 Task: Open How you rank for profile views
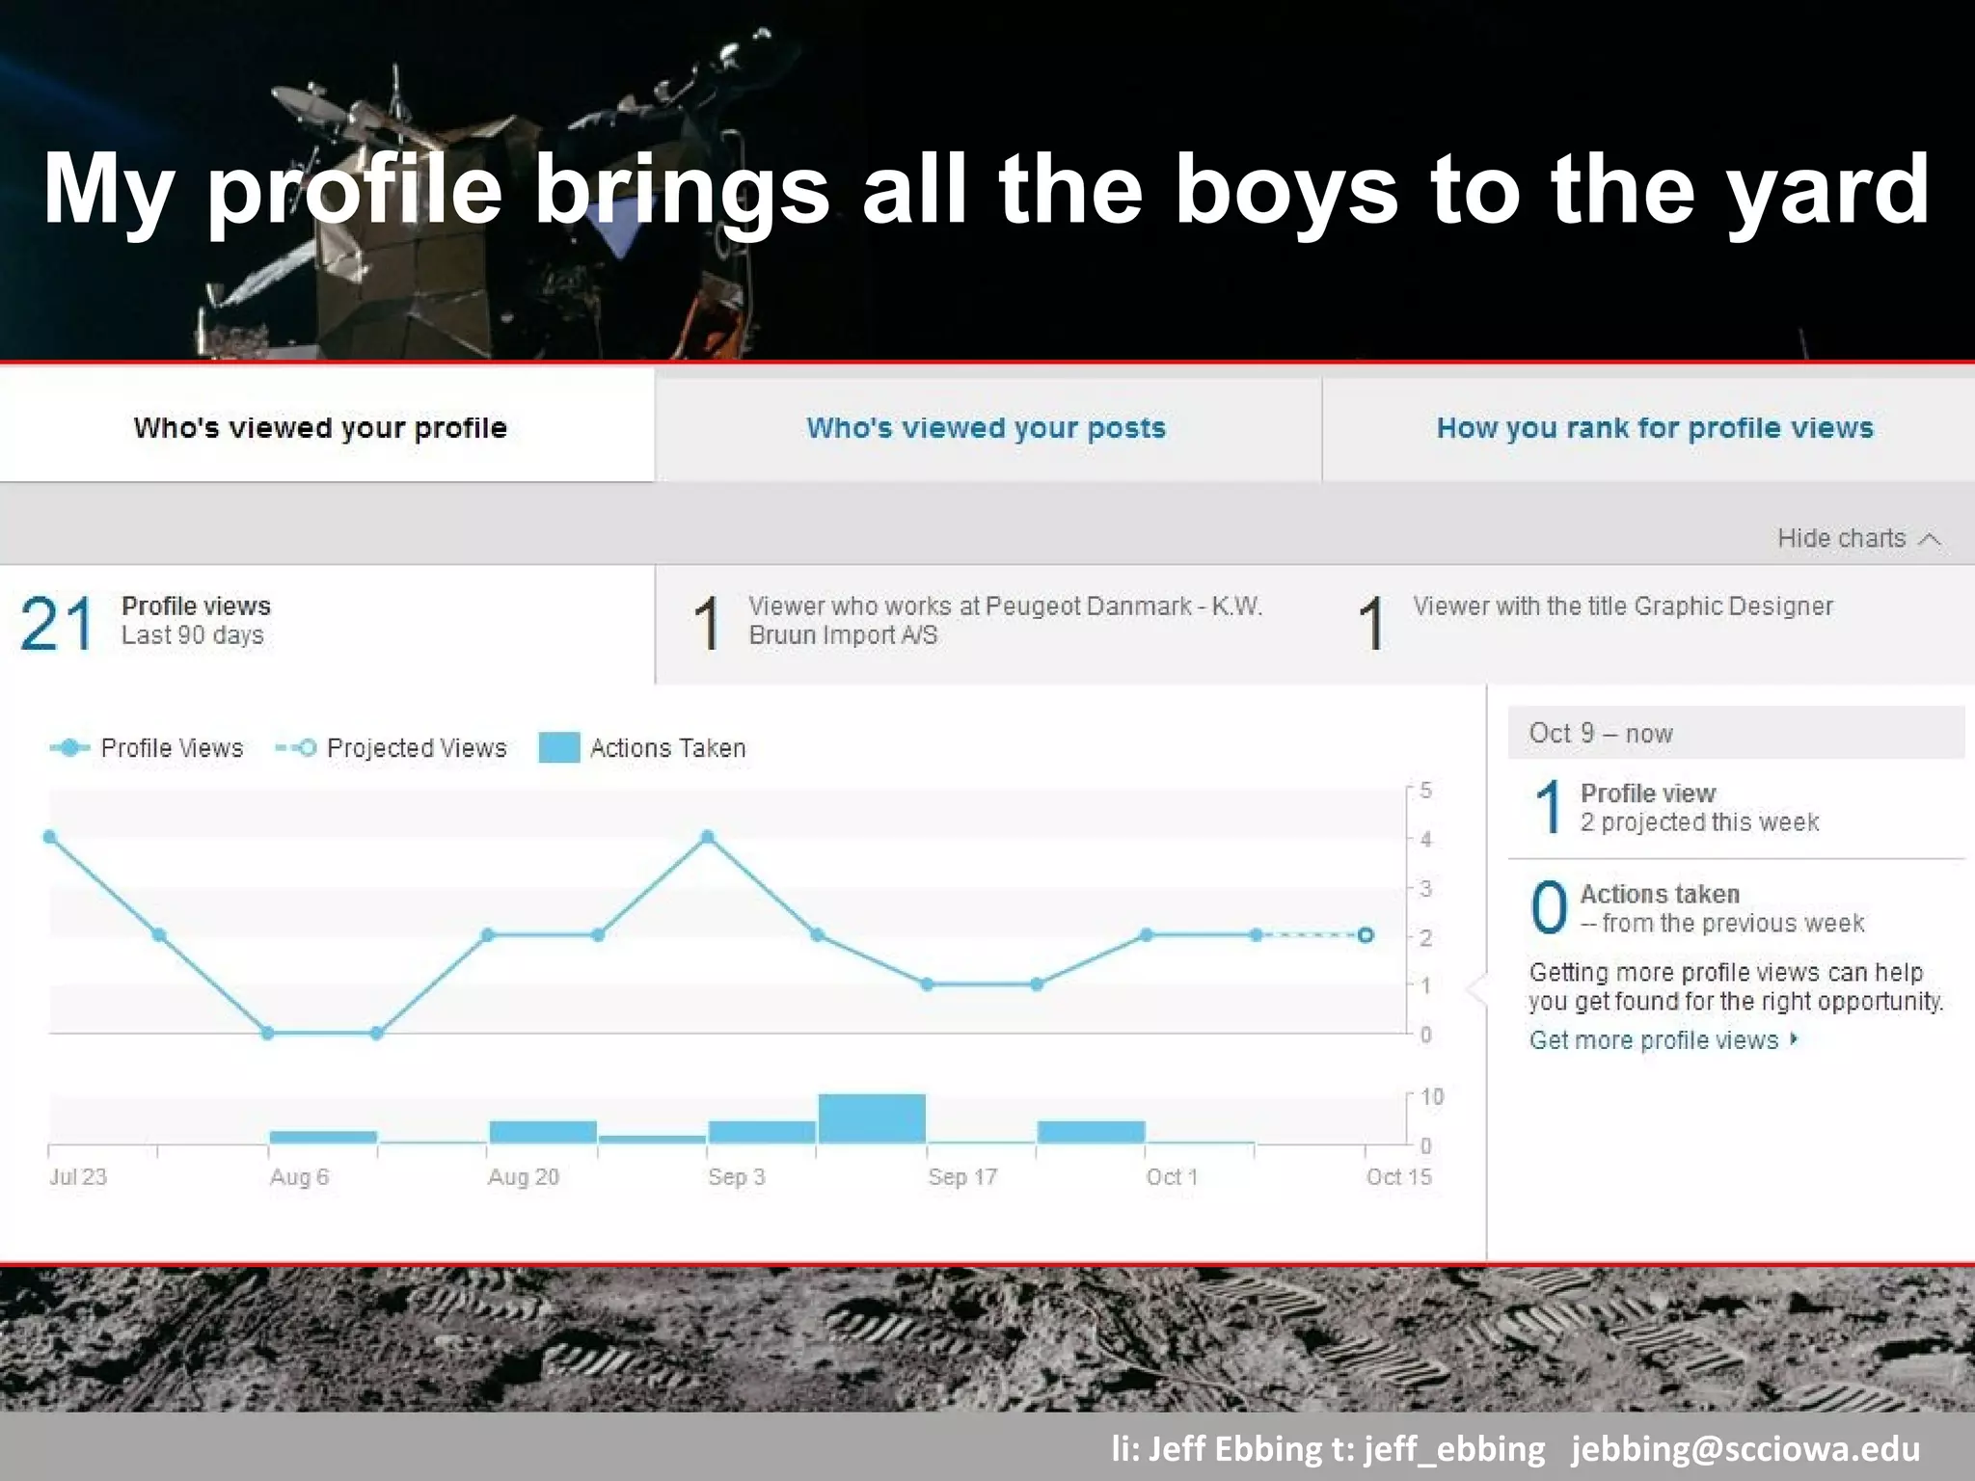point(1654,427)
